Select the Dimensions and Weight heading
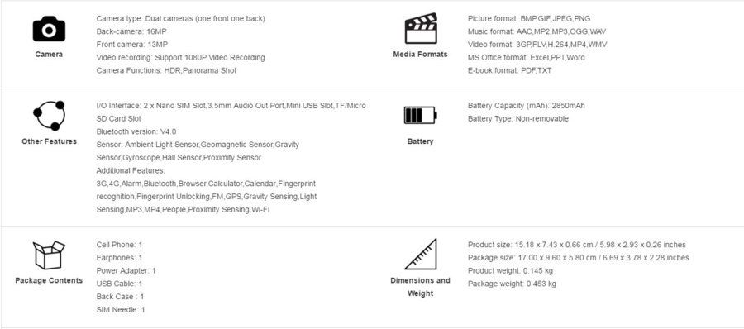Viewport: 744px width, 329px height. [x=420, y=287]
